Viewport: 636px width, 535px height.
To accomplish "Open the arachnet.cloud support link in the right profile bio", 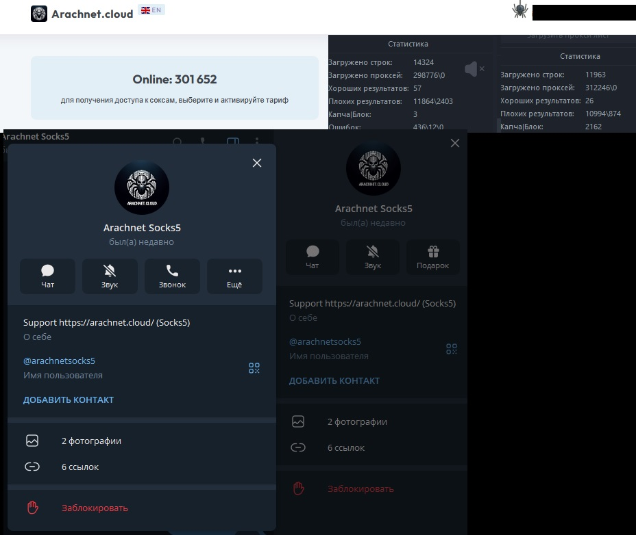I will coord(372,303).
